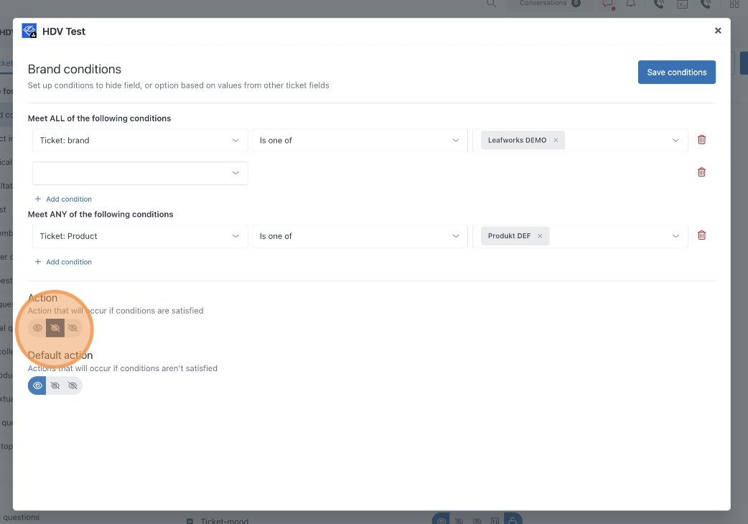Add condition under Meet ALL section
The width and height of the screenshot is (748, 524).
[x=63, y=200]
